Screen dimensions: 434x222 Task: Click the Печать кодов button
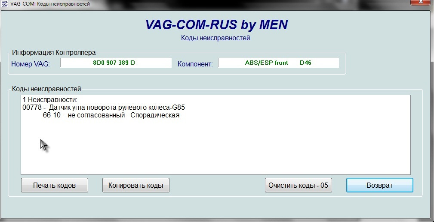(55, 185)
